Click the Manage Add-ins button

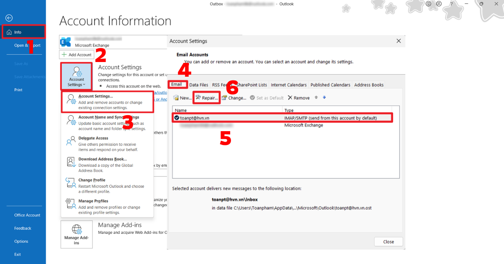76,234
